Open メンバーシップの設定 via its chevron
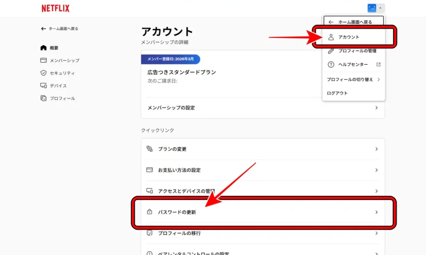Viewport: 426px width, 255px height. pos(376,108)
